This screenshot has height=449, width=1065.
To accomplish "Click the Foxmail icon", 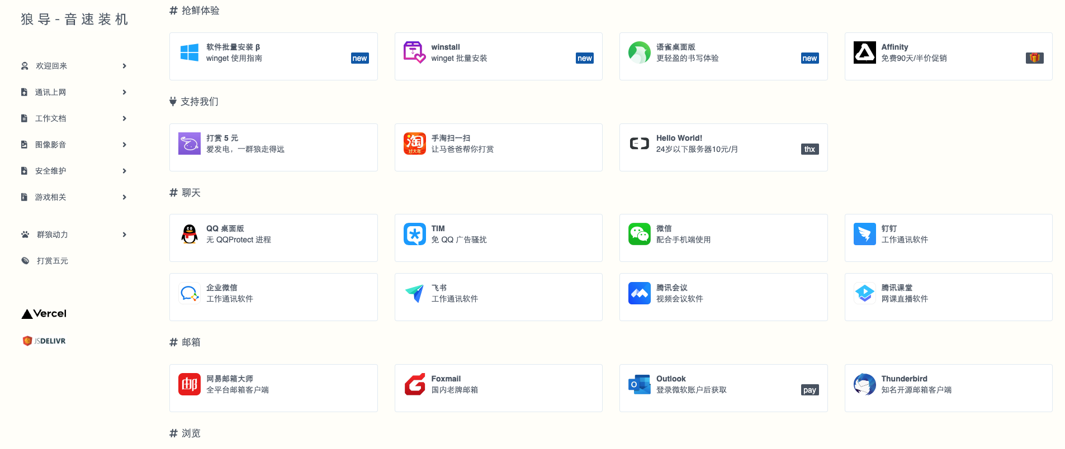I will coord(414,384).
